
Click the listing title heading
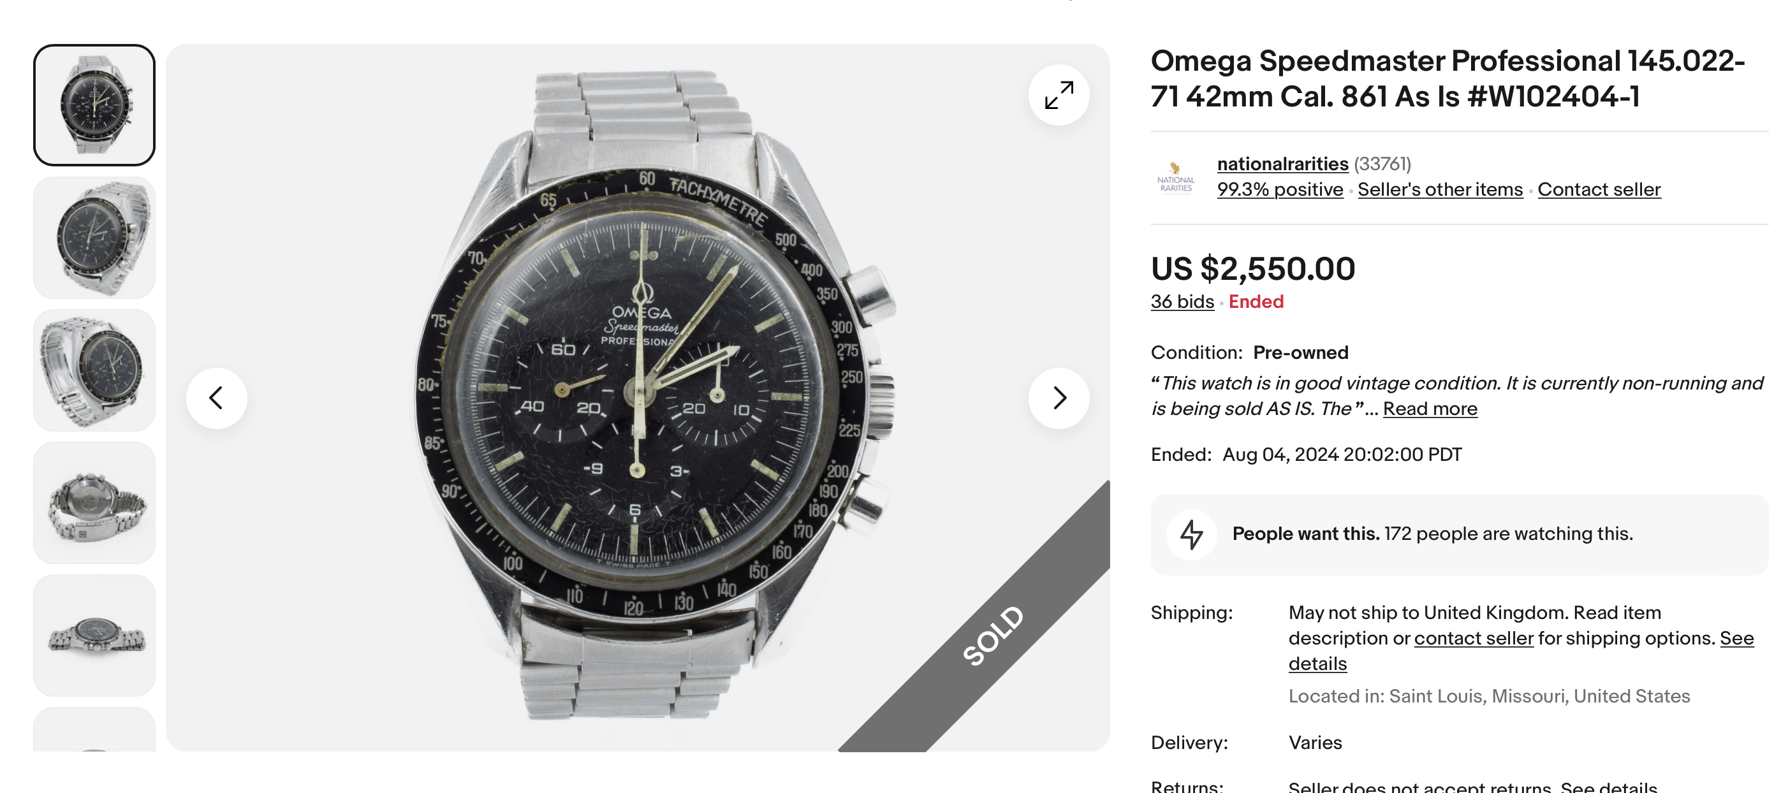[x=1446, y=78]
